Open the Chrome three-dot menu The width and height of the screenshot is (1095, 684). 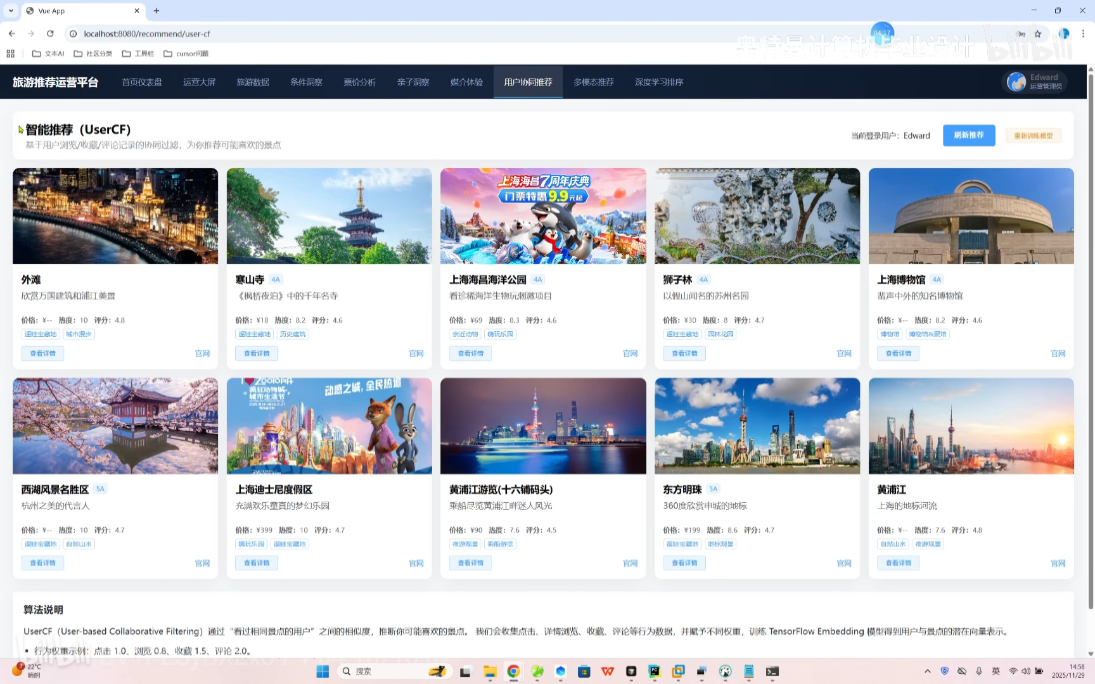(1083, 34)
